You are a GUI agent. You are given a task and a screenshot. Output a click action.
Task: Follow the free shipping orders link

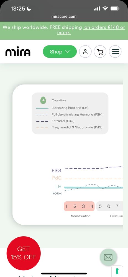(x=91, y=30)
